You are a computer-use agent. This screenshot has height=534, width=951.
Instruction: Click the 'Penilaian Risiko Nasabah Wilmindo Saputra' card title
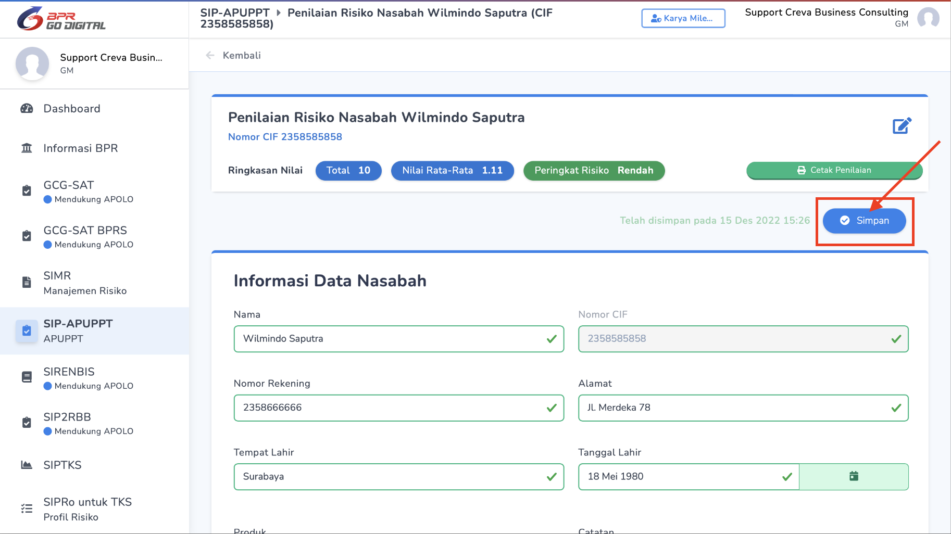[x=377, y=118]
